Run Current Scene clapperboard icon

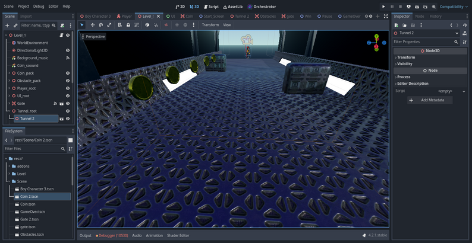(x=417, y=7)
